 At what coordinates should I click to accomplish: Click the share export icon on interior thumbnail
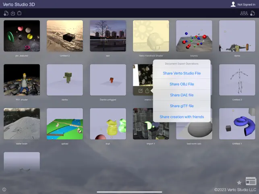coord(147,91)
